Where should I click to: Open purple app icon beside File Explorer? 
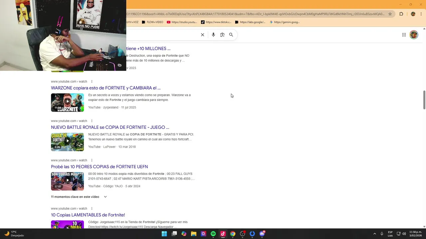[203, 234]
